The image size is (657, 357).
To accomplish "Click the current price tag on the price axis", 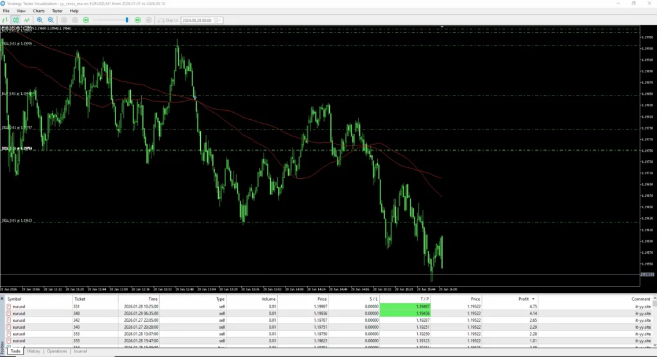I will 647,274.
